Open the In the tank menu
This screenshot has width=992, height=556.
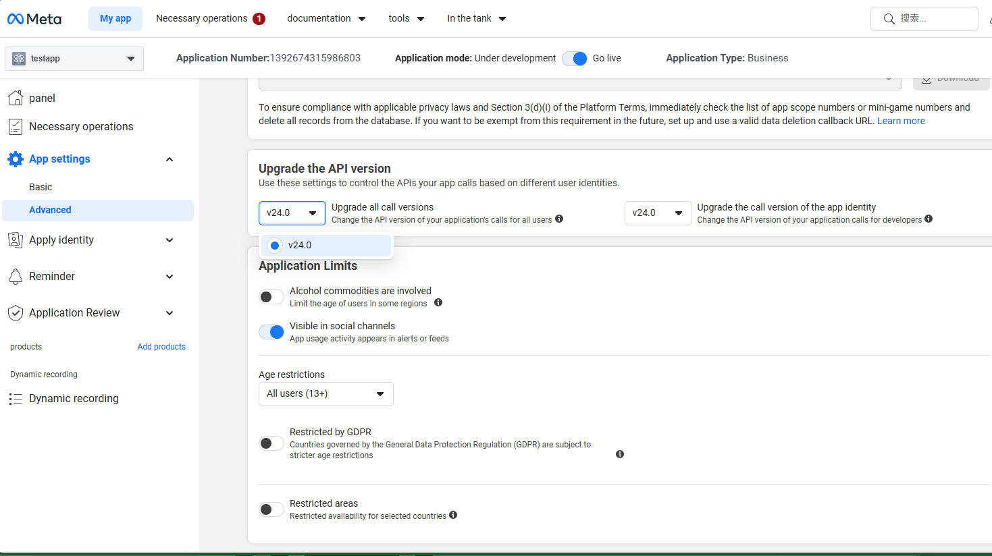click(x=477, y=19)
